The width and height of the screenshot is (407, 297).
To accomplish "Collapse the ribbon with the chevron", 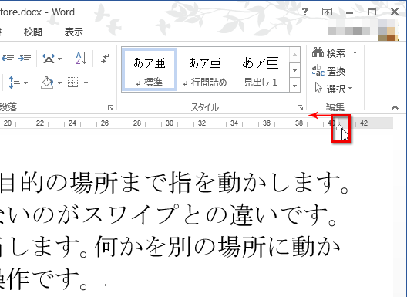I will pos(395,107).
